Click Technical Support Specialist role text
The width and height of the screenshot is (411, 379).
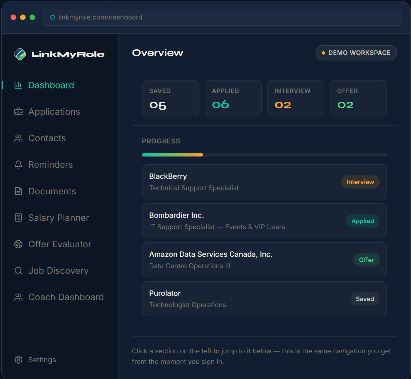pyautogui.click(x=194, y=188)
